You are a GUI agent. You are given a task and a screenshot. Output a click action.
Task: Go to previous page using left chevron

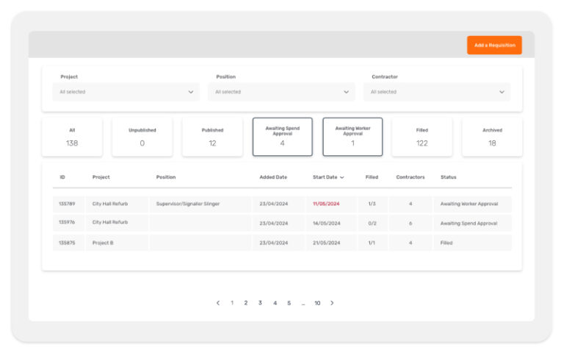tap(218, 303)
